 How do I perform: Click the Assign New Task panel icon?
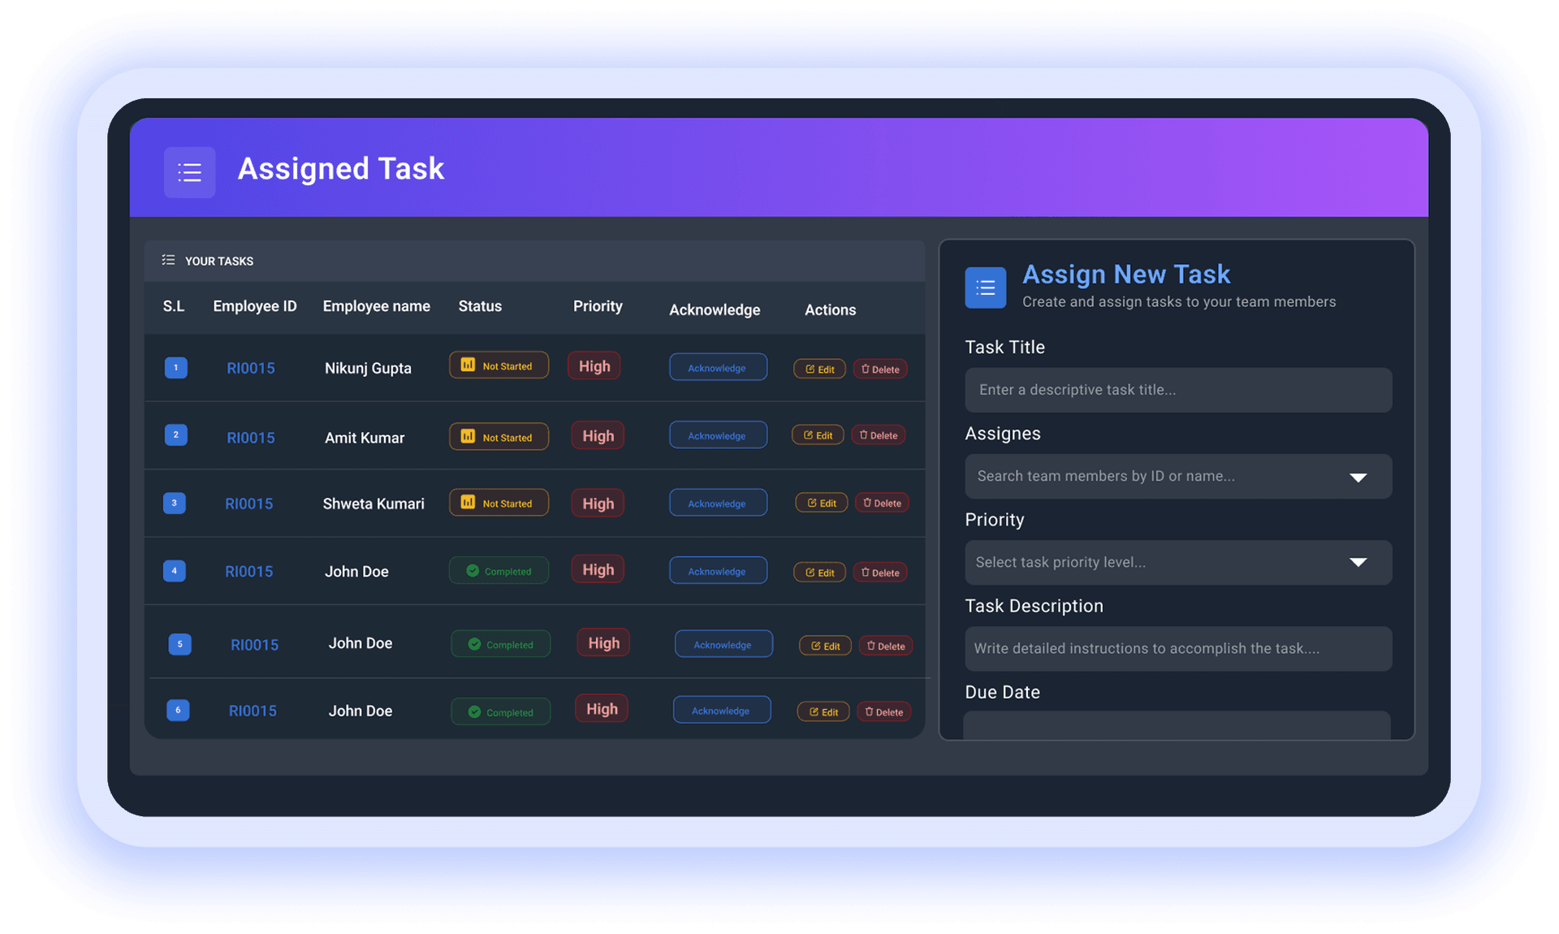click(x=985, y=288)
